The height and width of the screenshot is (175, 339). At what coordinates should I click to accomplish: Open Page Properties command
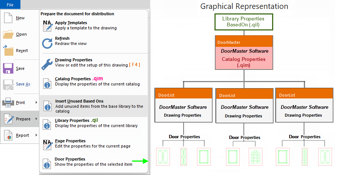click(x=94, y=143)
